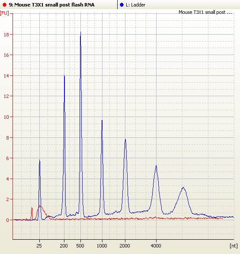Click the blue ladder peak tip at 200 nt
Image resolution: width=240 pixels, height=254 pixels.
(x=64, y=76)
